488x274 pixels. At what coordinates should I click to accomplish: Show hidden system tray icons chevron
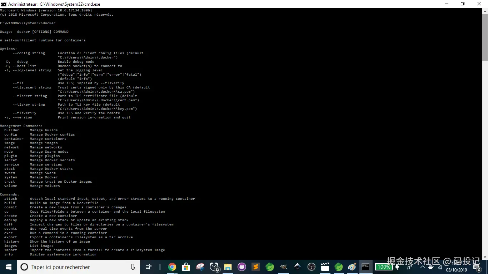click(423, 267)
